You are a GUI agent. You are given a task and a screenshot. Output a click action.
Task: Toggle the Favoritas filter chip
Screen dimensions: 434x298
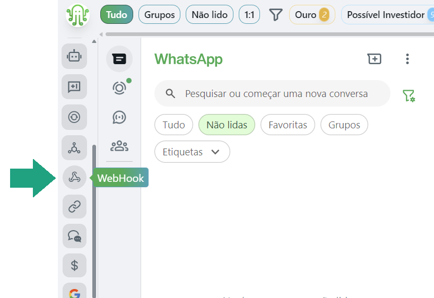pyautogui.click(x=288, y=125)
